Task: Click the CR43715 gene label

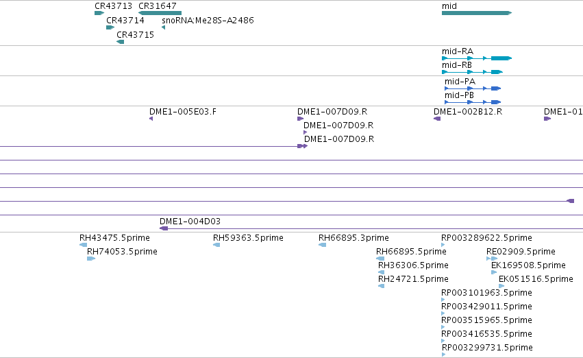Action: pos(136,35)
